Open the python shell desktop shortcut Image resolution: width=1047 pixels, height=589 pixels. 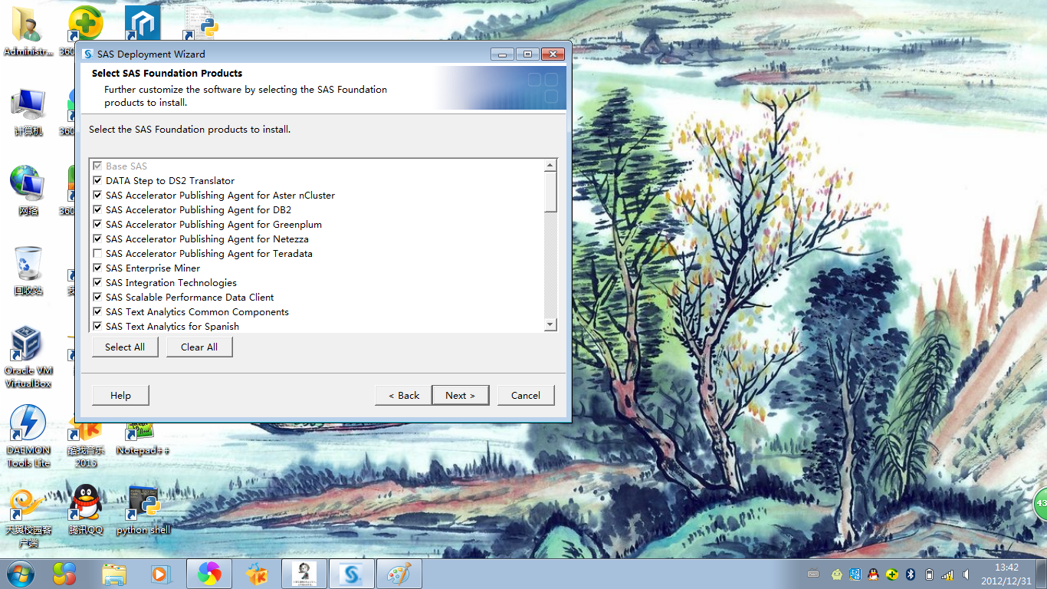pos(143,510)
